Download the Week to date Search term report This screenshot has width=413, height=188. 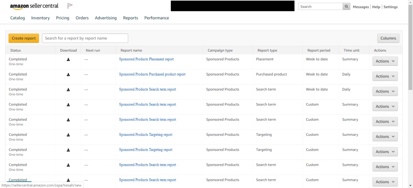68,90
